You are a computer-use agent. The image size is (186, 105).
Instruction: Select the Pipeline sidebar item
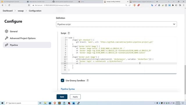[x=27, y=45]
